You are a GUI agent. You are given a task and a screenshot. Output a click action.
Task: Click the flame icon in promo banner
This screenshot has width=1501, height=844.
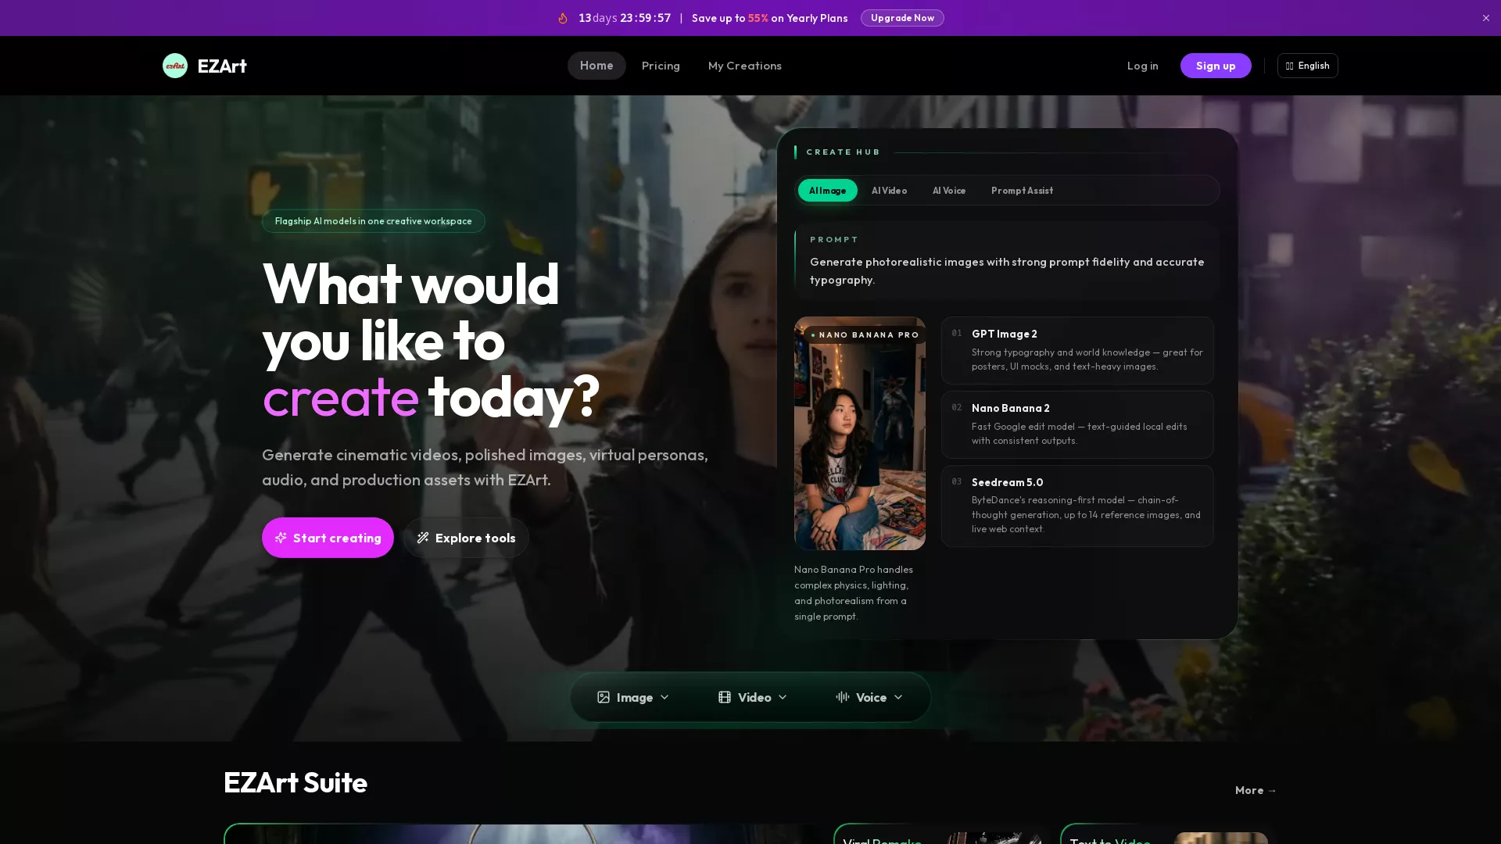(563, 18)
